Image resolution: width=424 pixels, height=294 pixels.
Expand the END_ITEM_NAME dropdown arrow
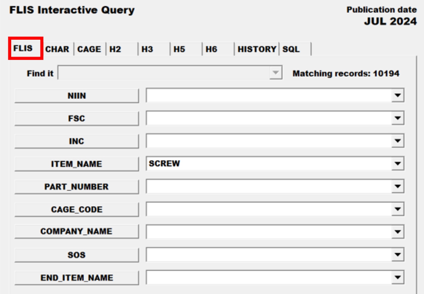(398, 277)
